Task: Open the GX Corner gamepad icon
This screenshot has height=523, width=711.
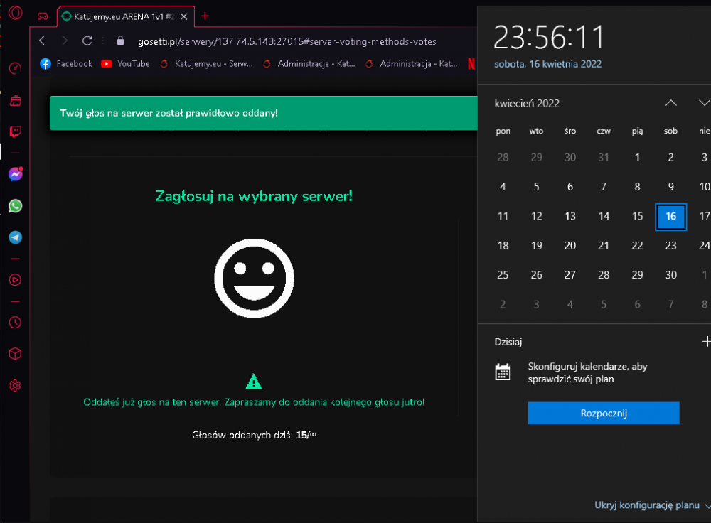Action: pyautogui.click(x=43, y=16)
